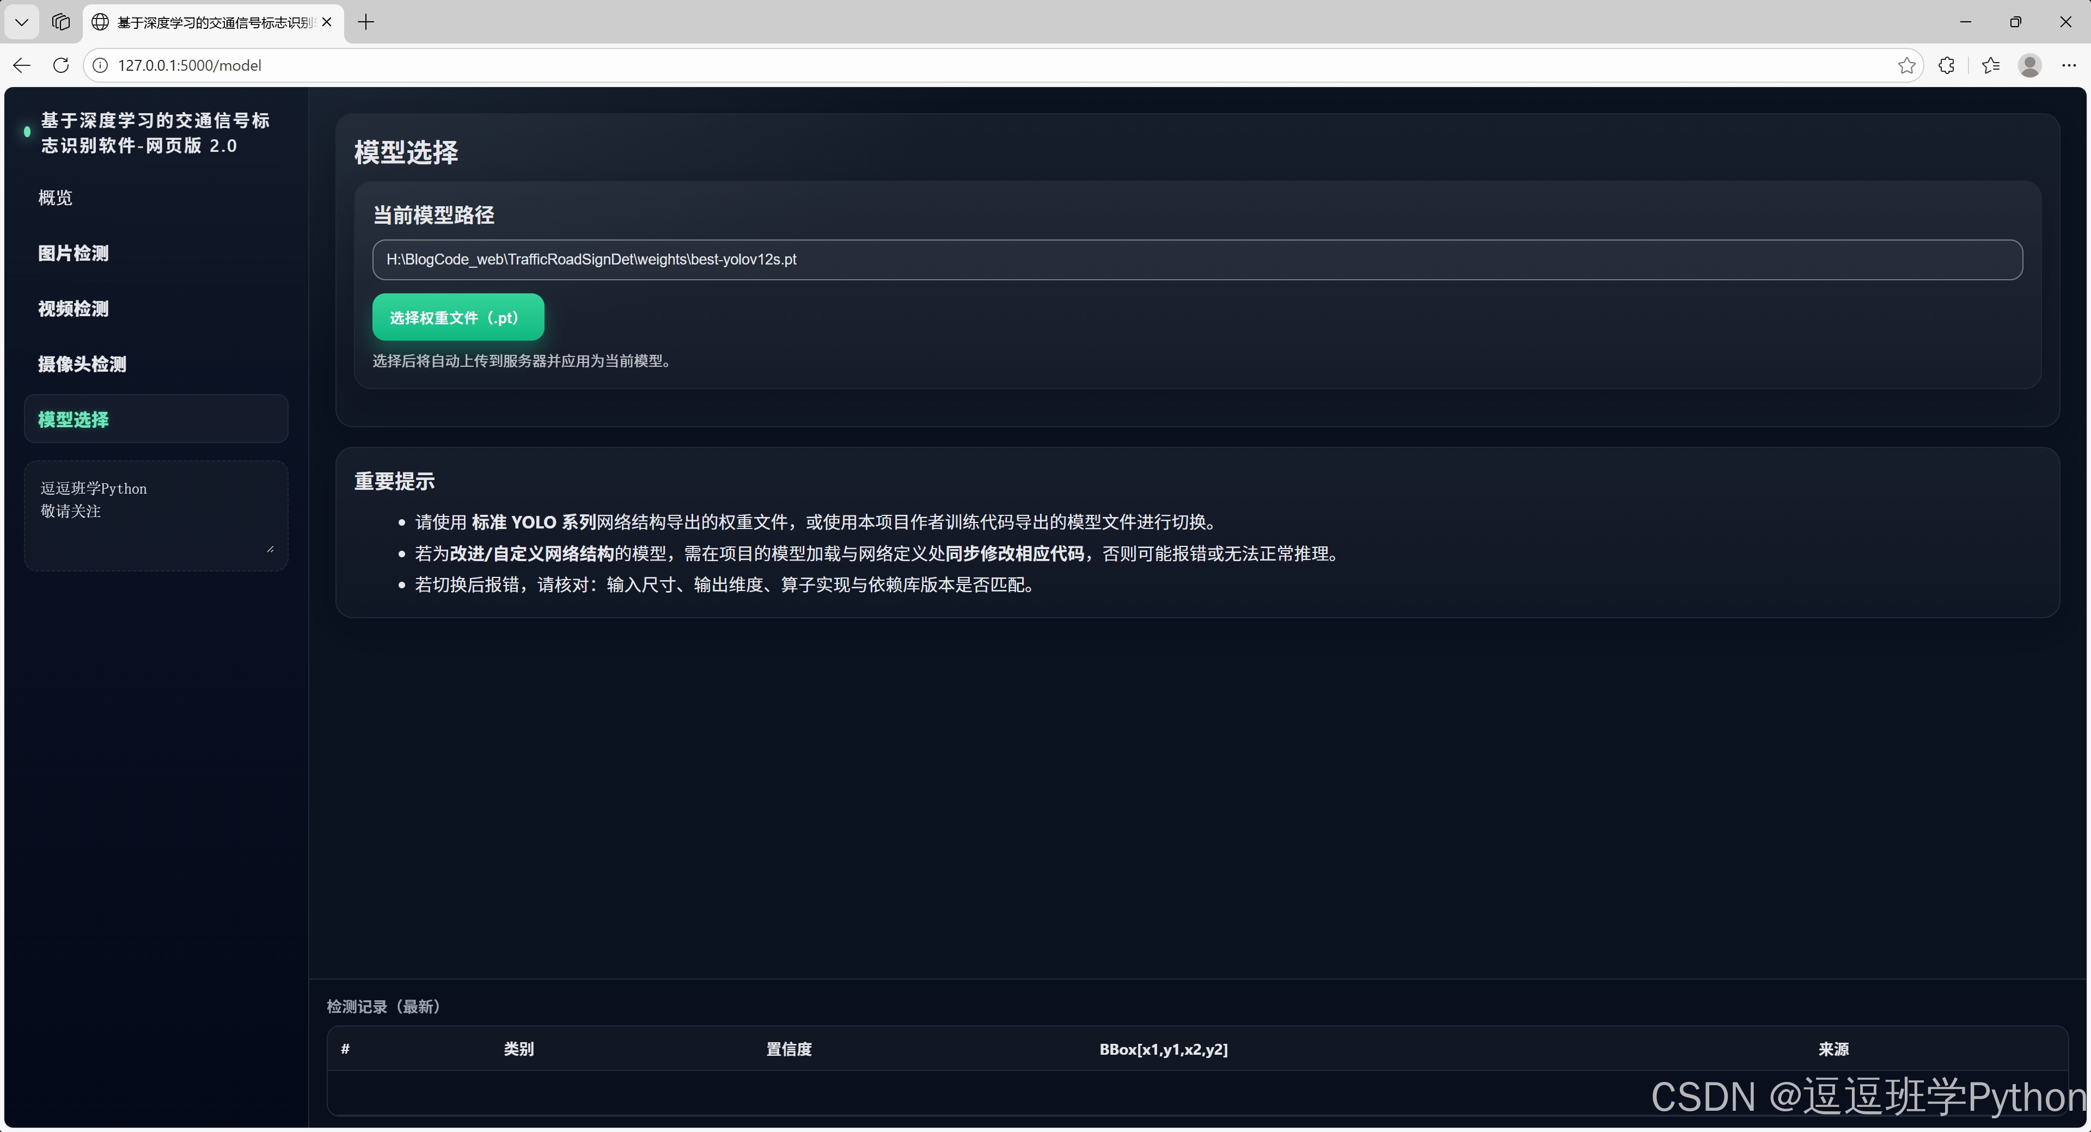Click the browser back navigation arrow
The height and width of the screenshot is (1132, 2091).
pos(21,66)
